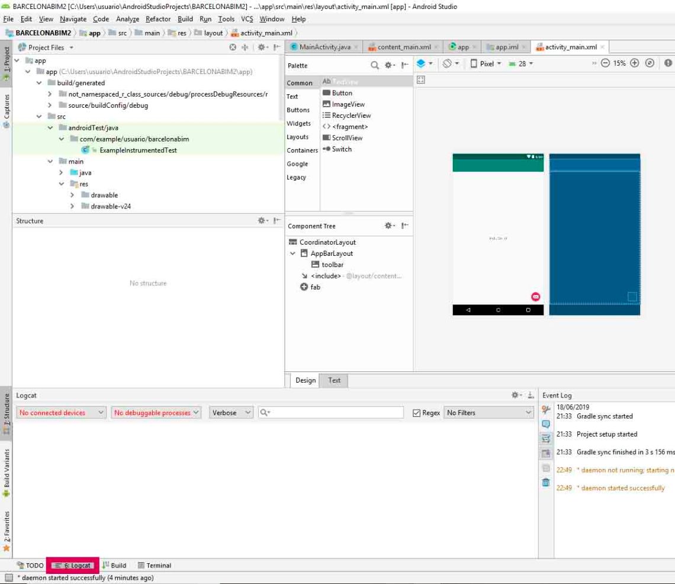Switch the layout editor to Text mode
The width and height of the screenshot is (675, 584).
[x=335, y=380]
